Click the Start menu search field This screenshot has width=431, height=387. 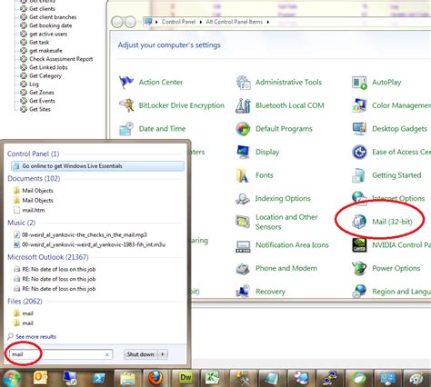57,354
